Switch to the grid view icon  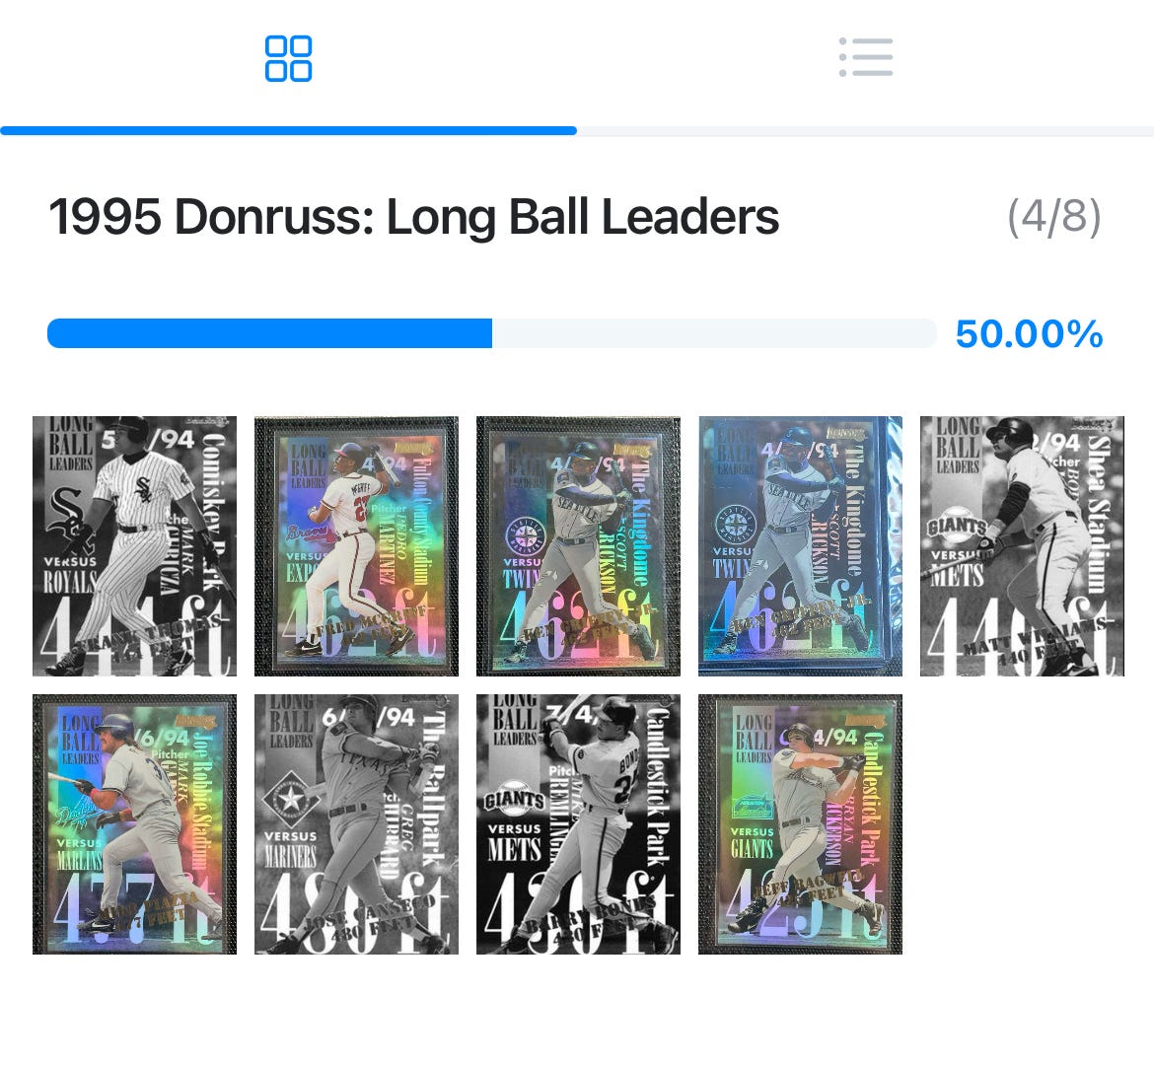(x=288, y=58)
